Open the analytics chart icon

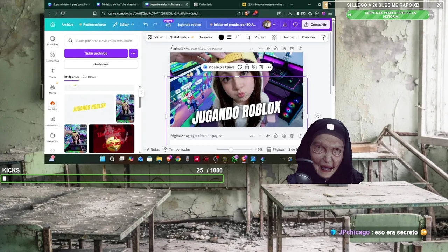[285, 24]
